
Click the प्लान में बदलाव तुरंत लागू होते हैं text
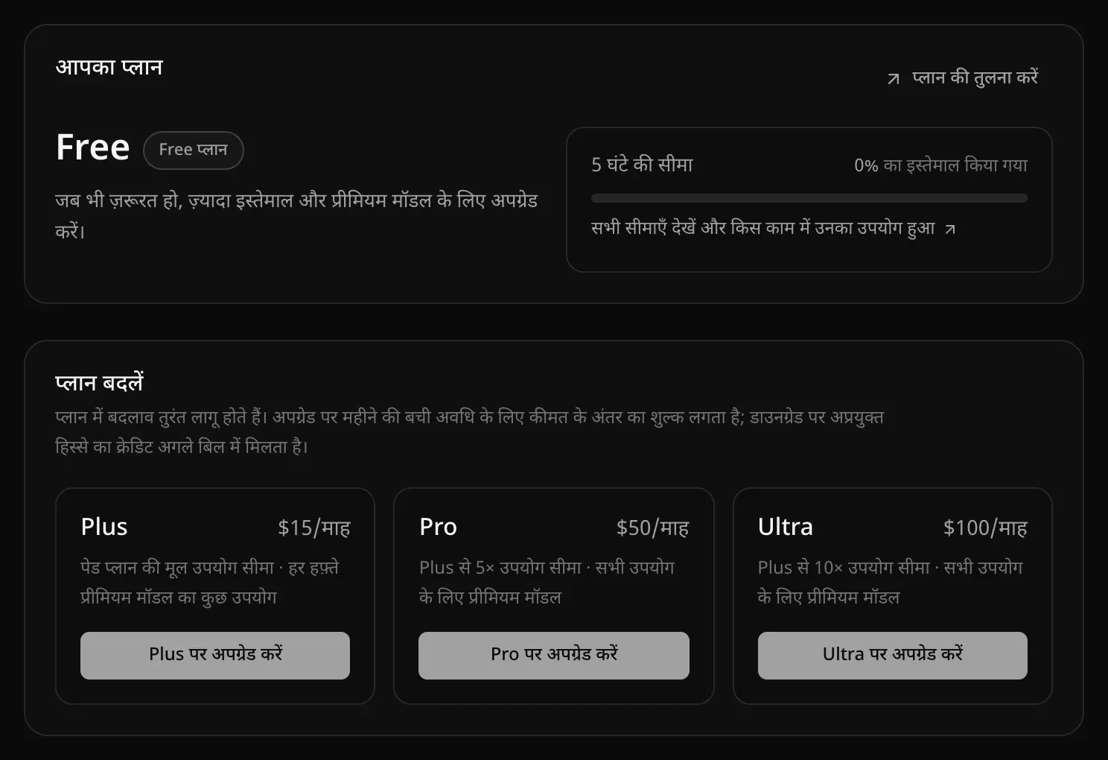click(469, 431)
